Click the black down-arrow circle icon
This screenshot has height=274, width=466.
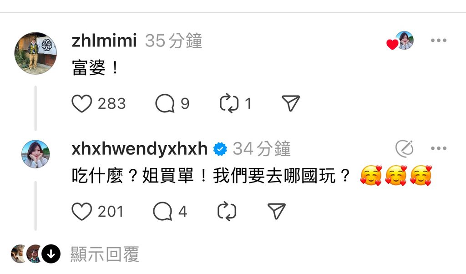pos(51,254)
